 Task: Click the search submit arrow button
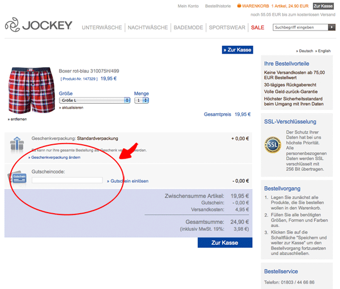pyautogui.click(x=331, y=27)
